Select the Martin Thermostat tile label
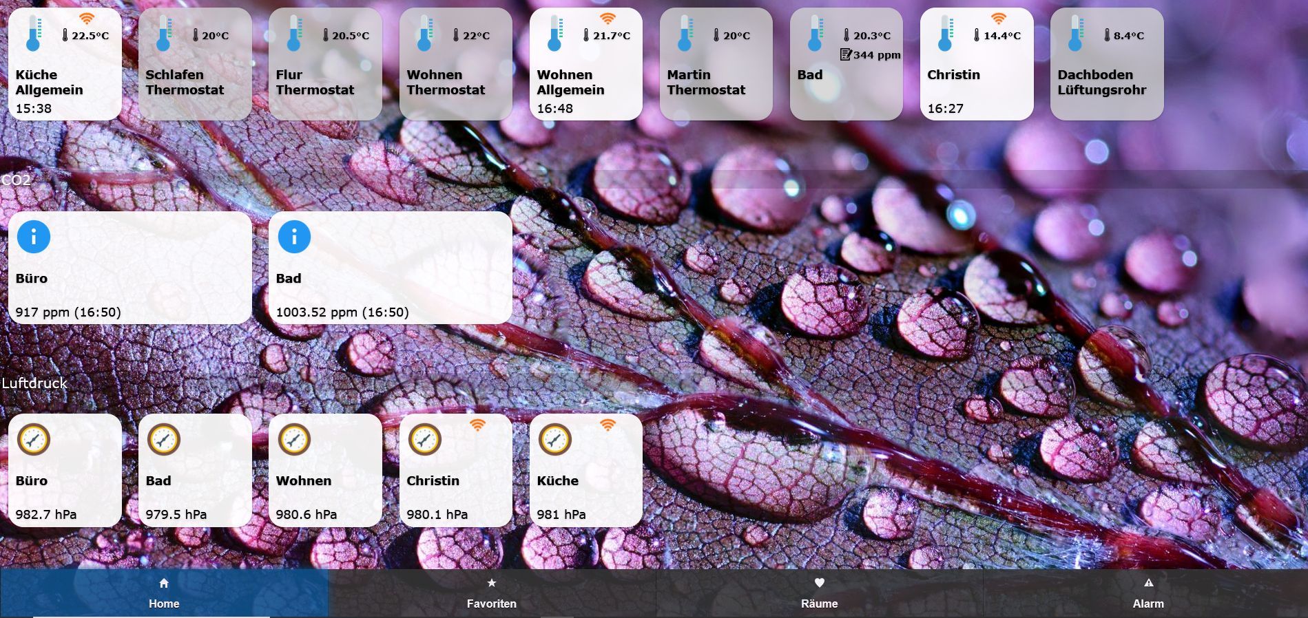The image size is (1308, 618). click(706, 83)
